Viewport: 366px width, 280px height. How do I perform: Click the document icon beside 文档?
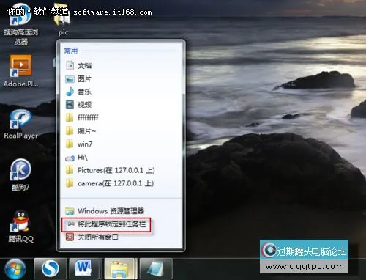[70, 65]
